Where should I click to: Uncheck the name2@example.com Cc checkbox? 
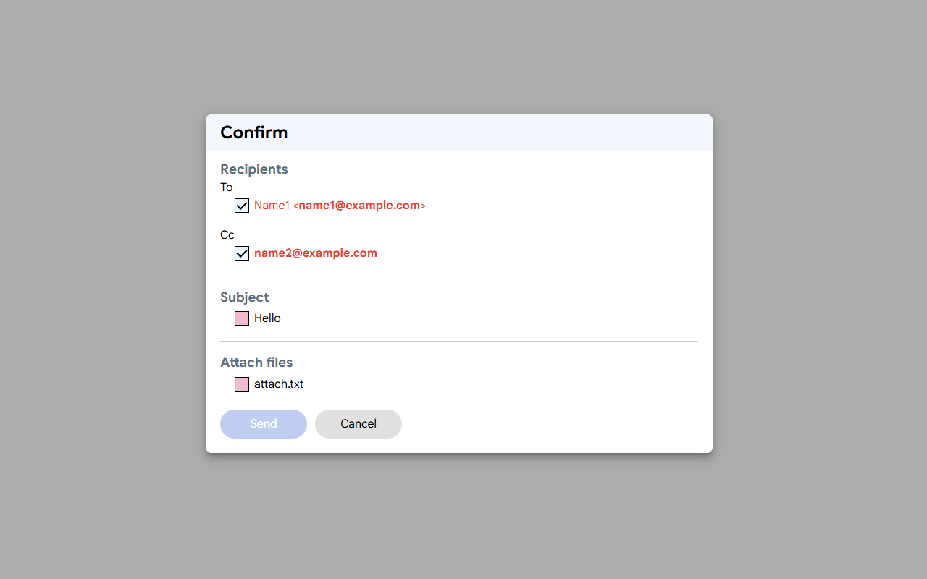point(242,253)
